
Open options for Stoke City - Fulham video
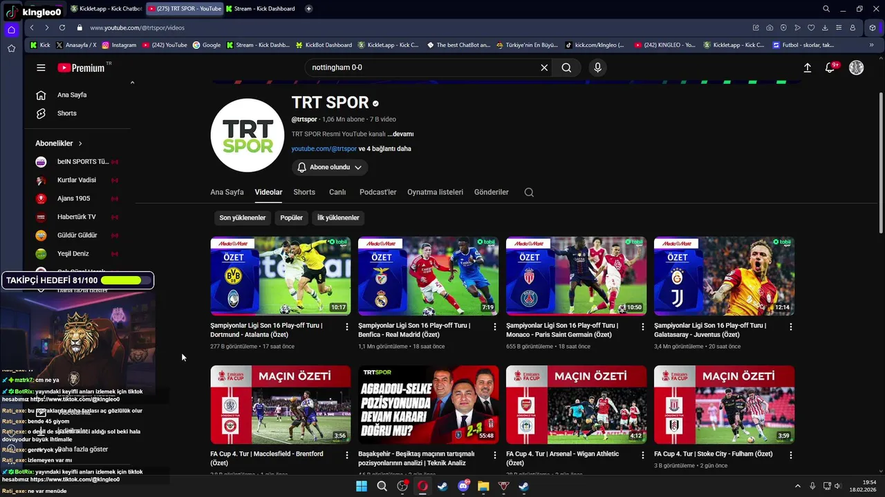[791, 455]
